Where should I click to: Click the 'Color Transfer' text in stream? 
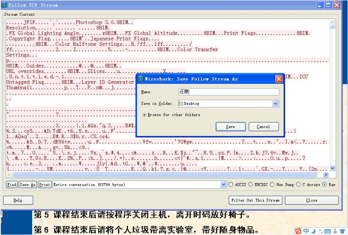[197, 49]
